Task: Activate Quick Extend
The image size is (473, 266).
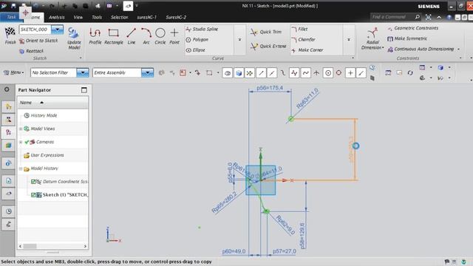Action: click(x=268, y=46)
